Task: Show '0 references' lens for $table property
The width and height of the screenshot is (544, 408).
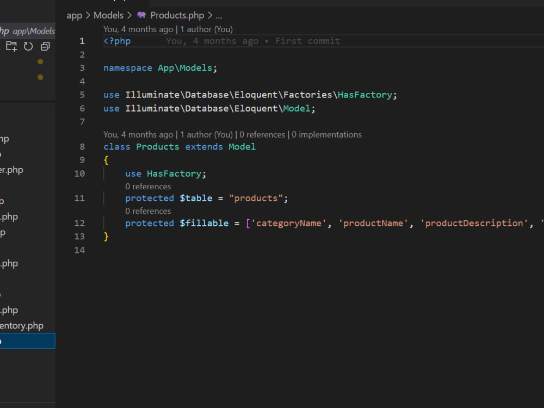Action: click(x=148, y=186)
